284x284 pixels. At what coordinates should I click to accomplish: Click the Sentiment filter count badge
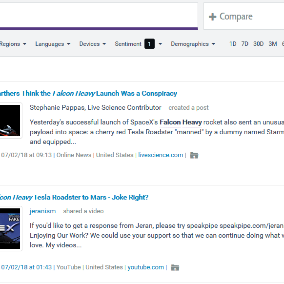149,44
